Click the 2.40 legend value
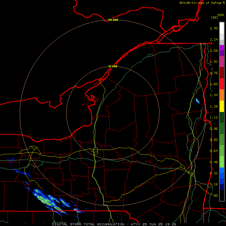The height and width of the screenshot is (226, 226). click(214, 28)
